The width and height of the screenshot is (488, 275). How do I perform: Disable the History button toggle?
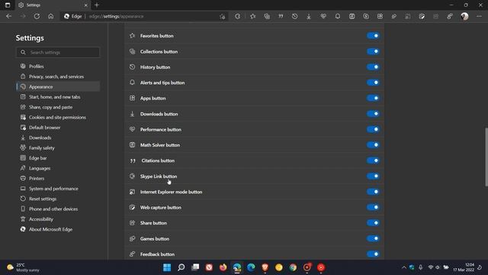[x=373, y=66]
